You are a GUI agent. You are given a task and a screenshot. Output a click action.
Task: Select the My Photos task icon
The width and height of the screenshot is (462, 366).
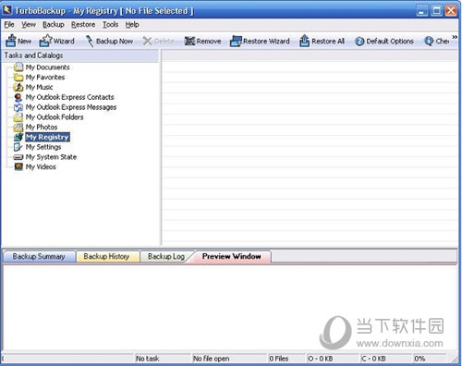18,127
